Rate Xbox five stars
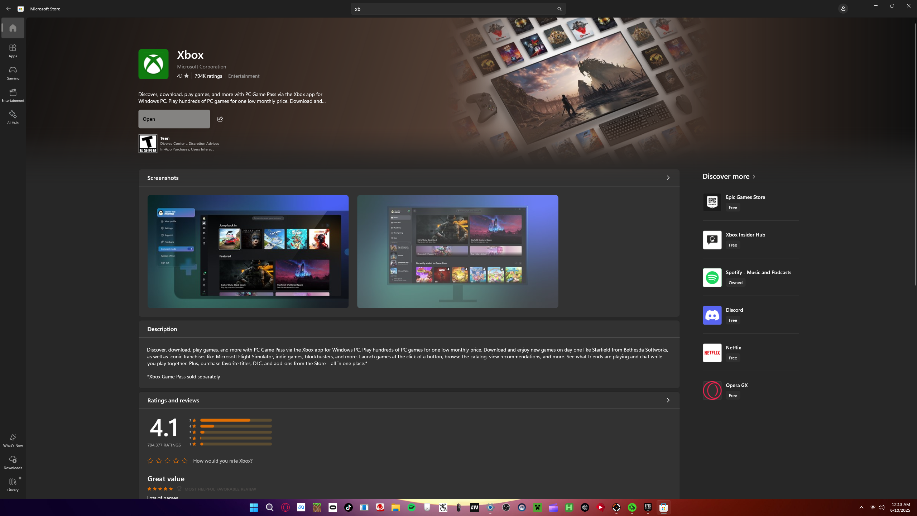 184,461
